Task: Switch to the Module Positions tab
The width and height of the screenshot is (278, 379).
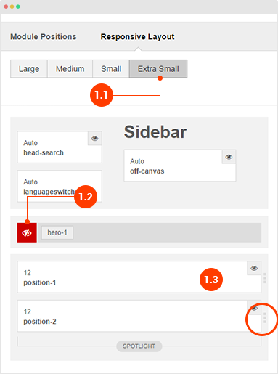Action: coord(44,37)
